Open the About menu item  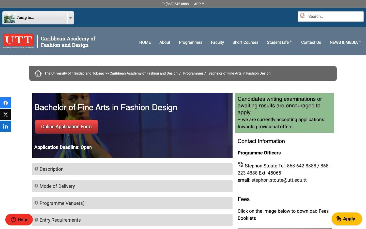165,42
